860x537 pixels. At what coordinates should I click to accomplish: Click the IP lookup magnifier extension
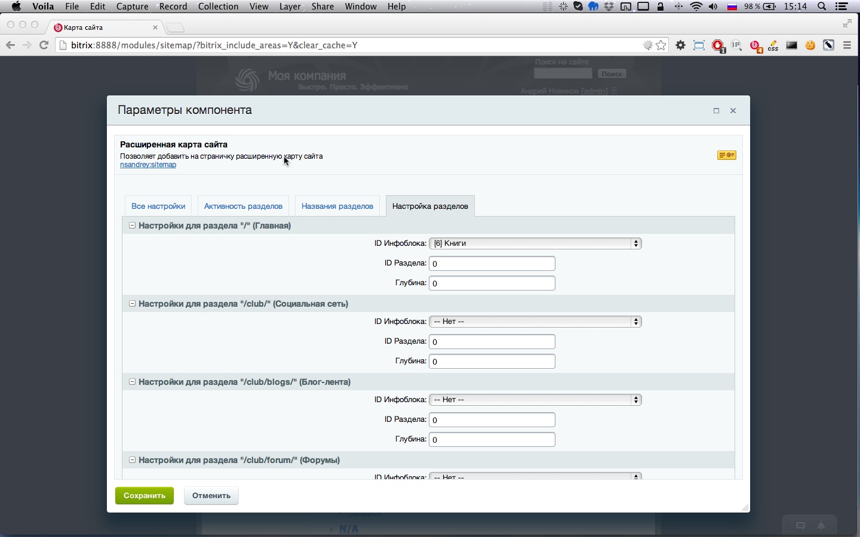tap(736, 45)
